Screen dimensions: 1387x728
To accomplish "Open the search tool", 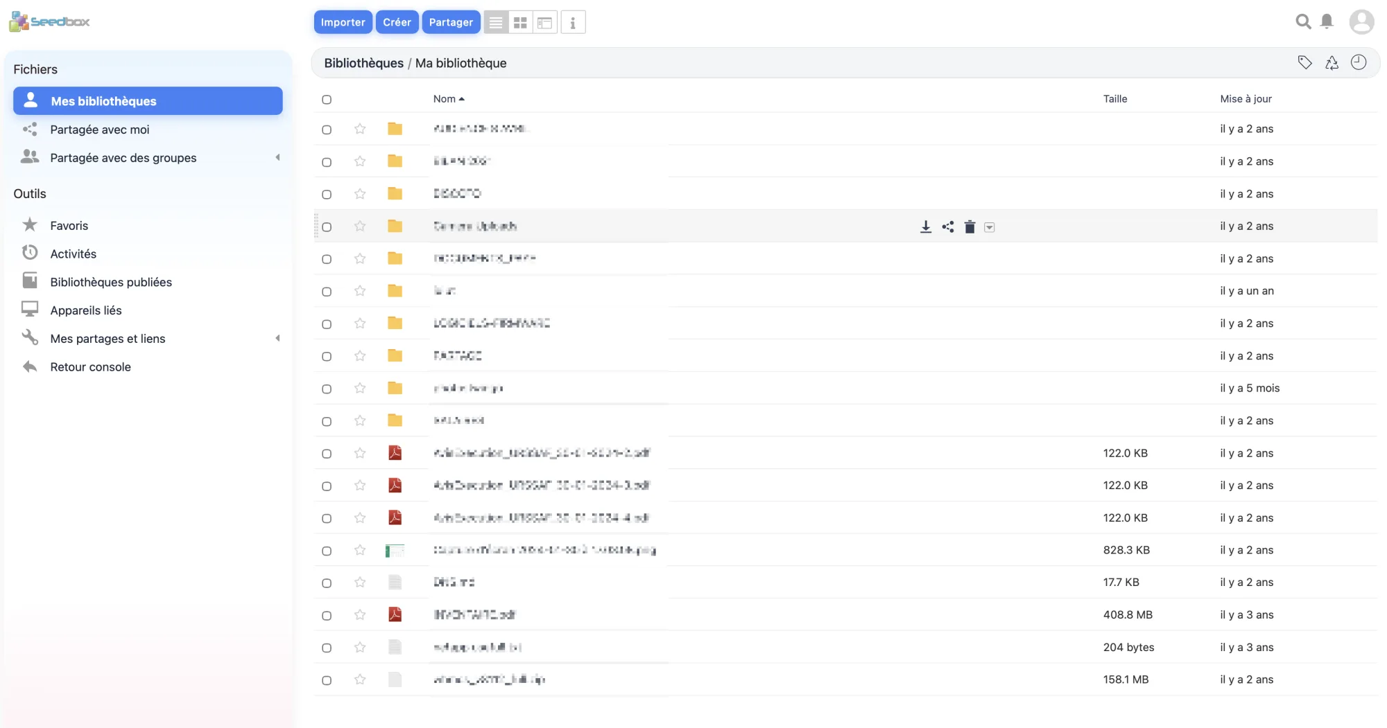I will click(1303, 21).
